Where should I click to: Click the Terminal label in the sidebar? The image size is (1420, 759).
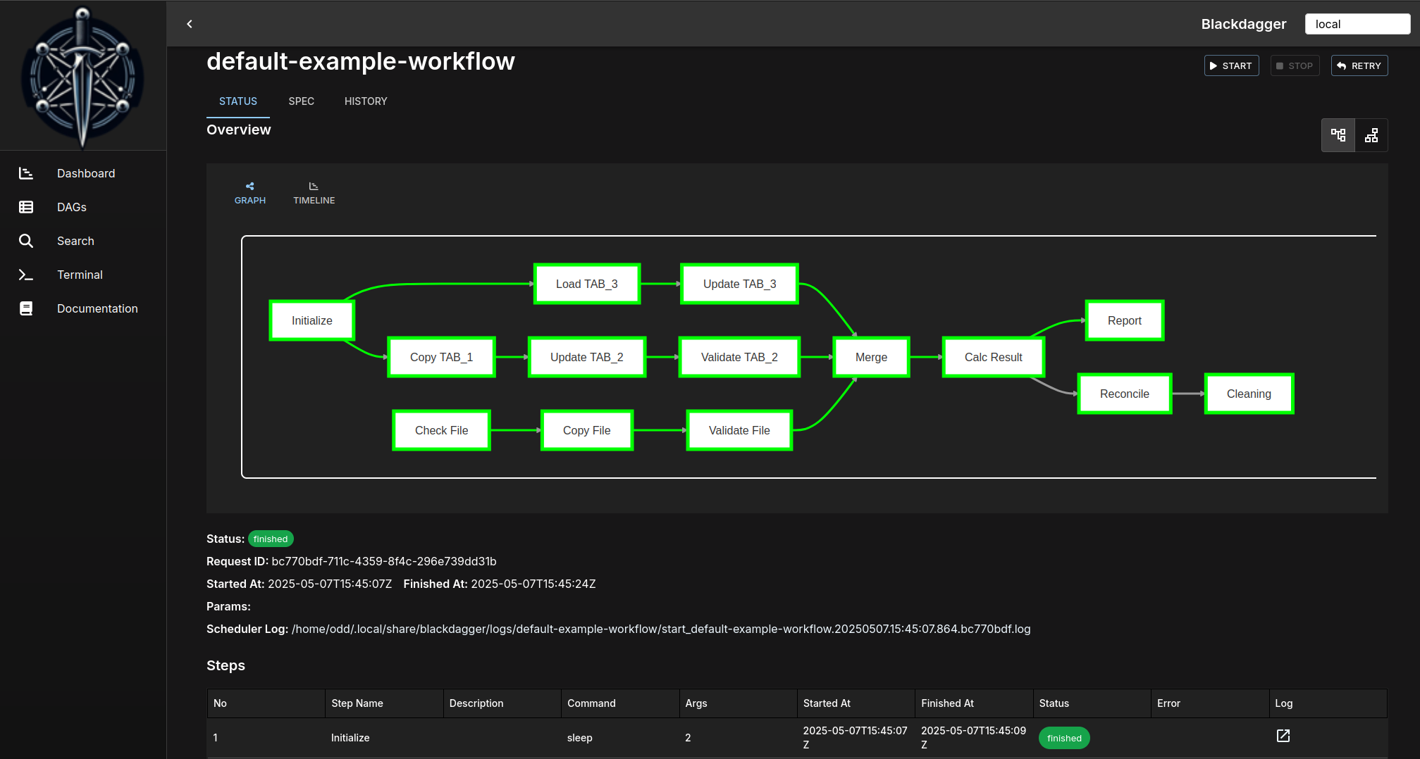tap(80, 275)
